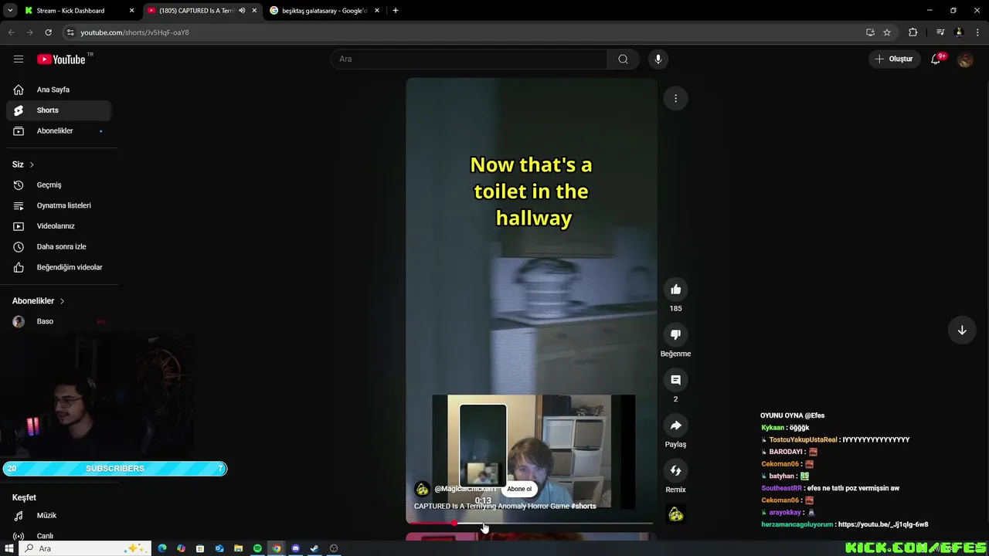This screenshot has height=556, width=989.
Task: Click the Oluştur create button
Action: coord(894,59)
